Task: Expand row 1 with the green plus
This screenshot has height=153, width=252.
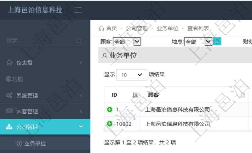Action: tap(110, 110)
